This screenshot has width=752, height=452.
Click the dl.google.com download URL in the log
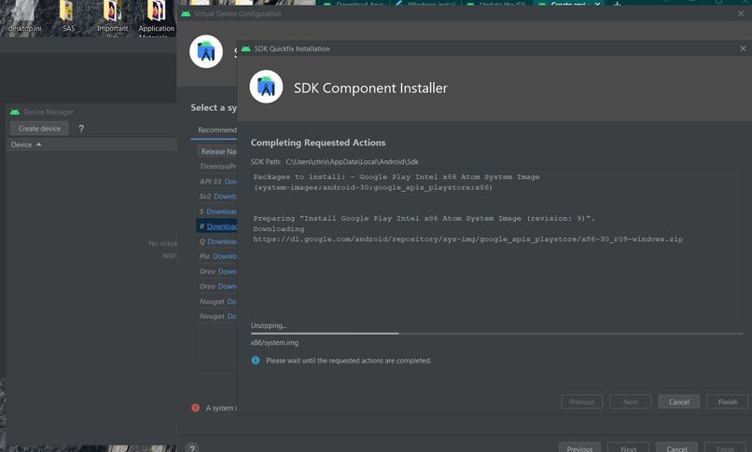(x=468, y=239)
